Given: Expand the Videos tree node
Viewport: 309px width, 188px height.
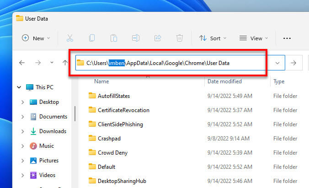Looking at the screenshot, I should (23, 175).
